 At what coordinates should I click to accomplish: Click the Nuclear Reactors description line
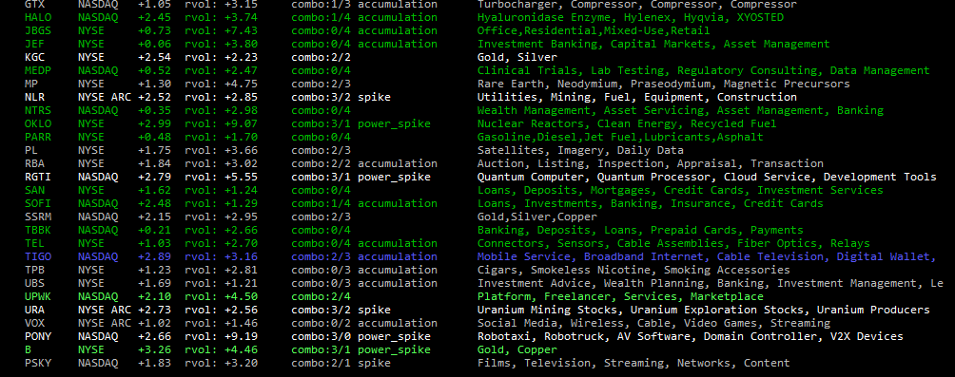click(628, 124)
